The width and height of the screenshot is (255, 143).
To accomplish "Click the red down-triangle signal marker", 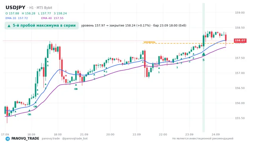I will point(66,76).
